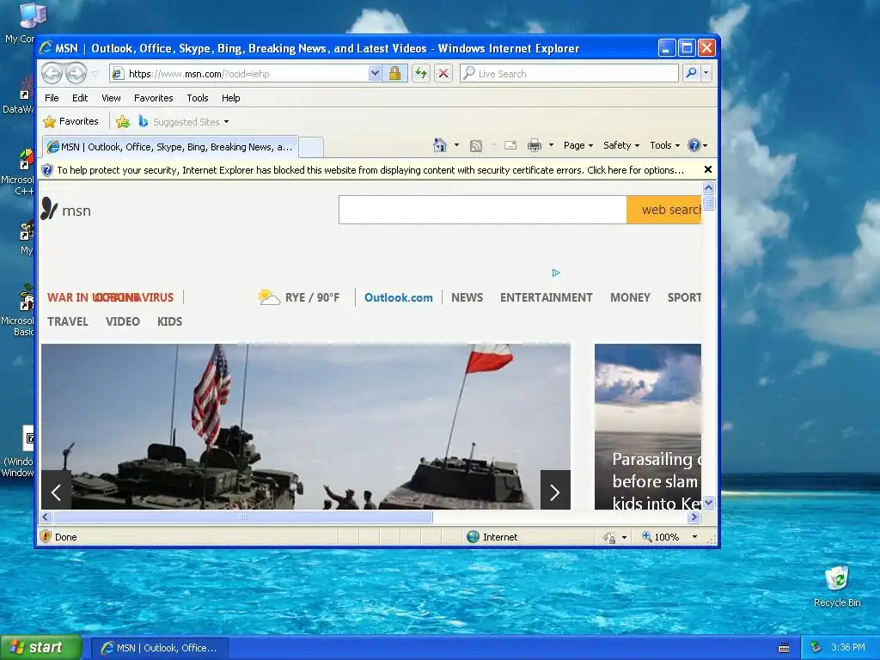The image size is (880, 660).
Task: Click the vertical scrollbar down arrow
Action: pos(708,502)
